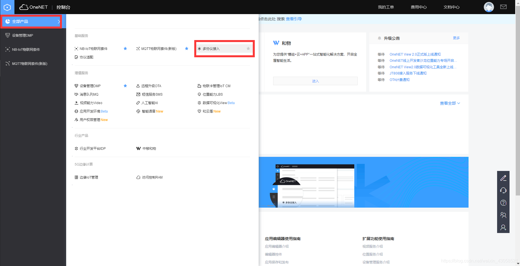The width and height of the screenshot is (520, 266).
Task: Toggle favorite star for NB-IoT物联网套件
Action: [125, 49]
